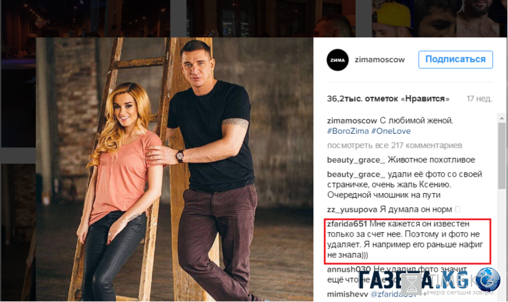Click the Подписаться follow button

455,59
